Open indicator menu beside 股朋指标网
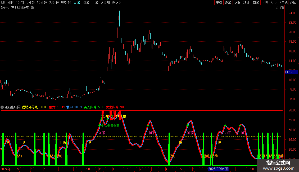Screen dimensions: 299x172 point(2,107)
